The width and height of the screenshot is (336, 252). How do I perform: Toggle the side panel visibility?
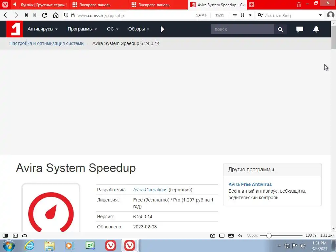(5, 236)
